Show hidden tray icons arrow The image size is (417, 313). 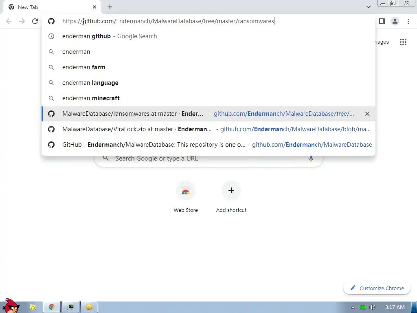pos(353,307)
